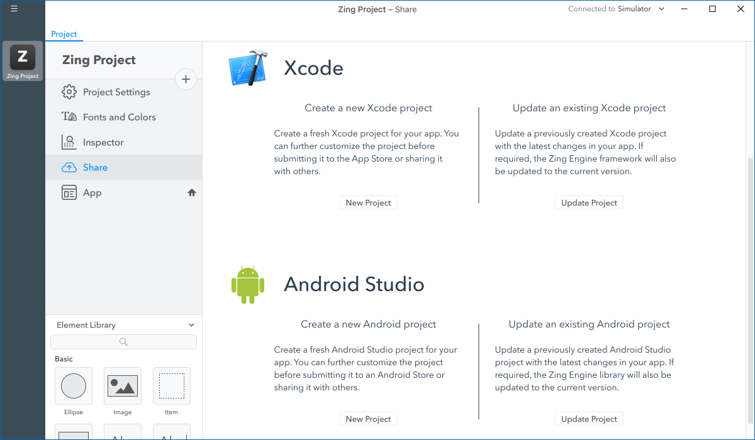755x440 pixels.
Task: Open the Inspector section
Action: coord(103,143)
